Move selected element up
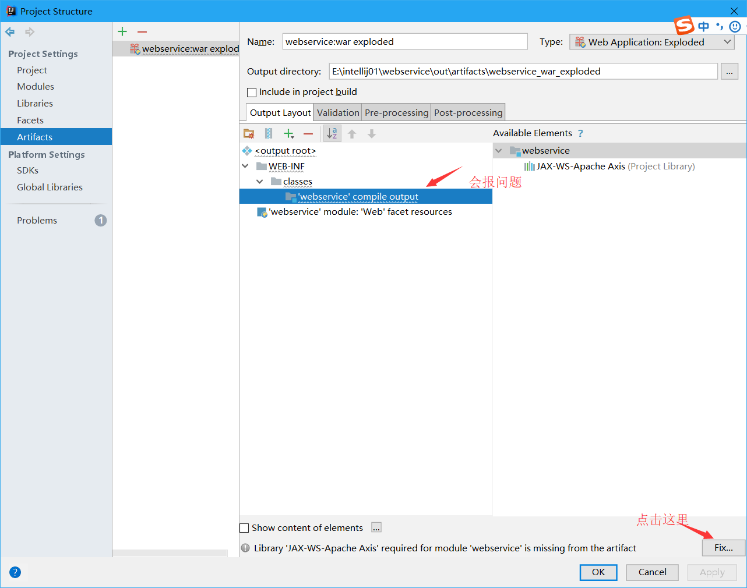Screen dimensions: 747x588 click(x=352, y=134)
